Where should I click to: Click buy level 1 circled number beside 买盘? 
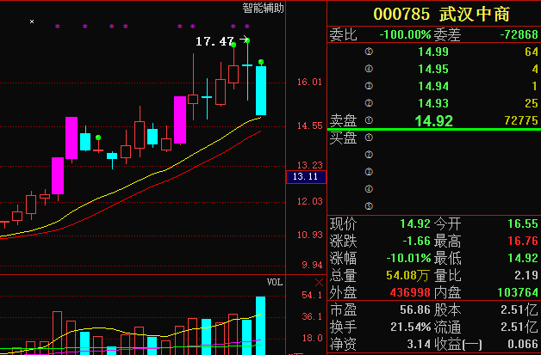point(369,138)
